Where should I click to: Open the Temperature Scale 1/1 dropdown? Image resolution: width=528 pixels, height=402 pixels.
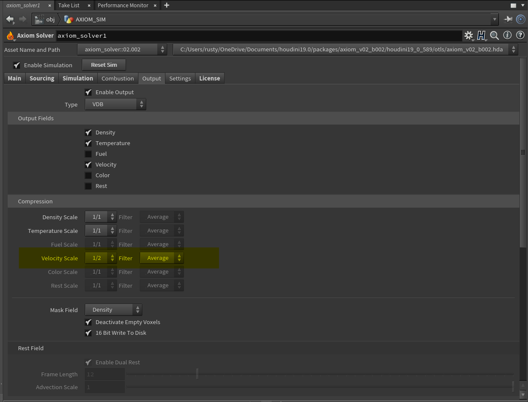[x=101, y=231]
